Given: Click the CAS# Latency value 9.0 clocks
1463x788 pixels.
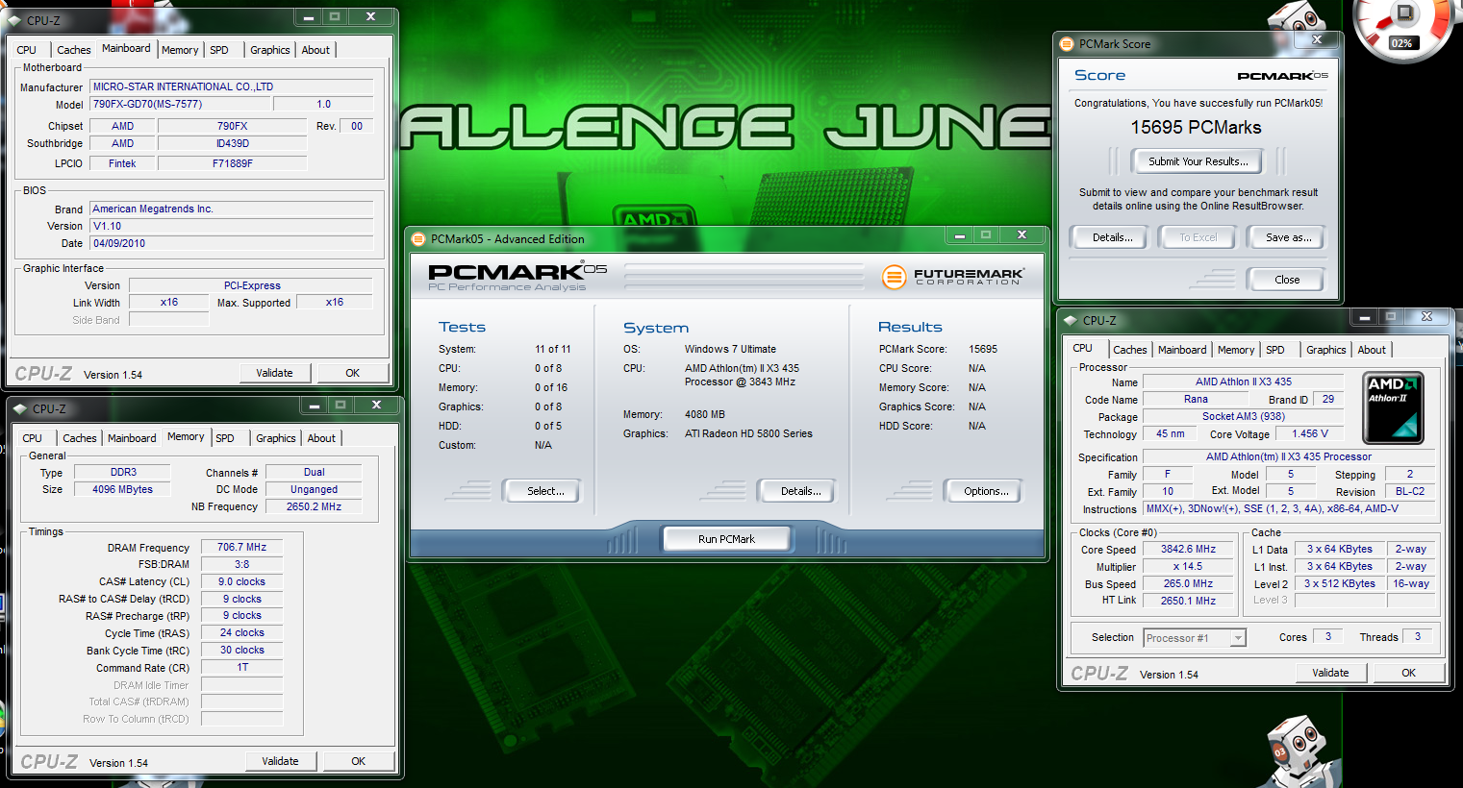Looking at the screenshot, I should (241, 581).
